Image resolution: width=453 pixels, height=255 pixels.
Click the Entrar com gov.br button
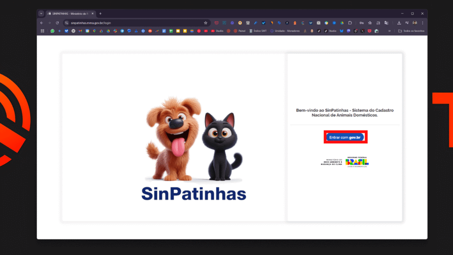tap(345, 137)
